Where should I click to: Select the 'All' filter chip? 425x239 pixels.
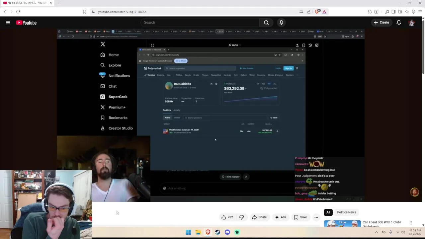click(x=328, y=212)
